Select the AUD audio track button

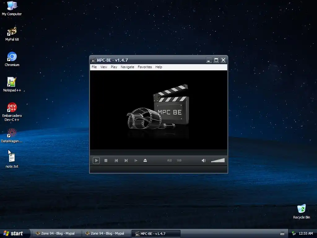point(170,161)
